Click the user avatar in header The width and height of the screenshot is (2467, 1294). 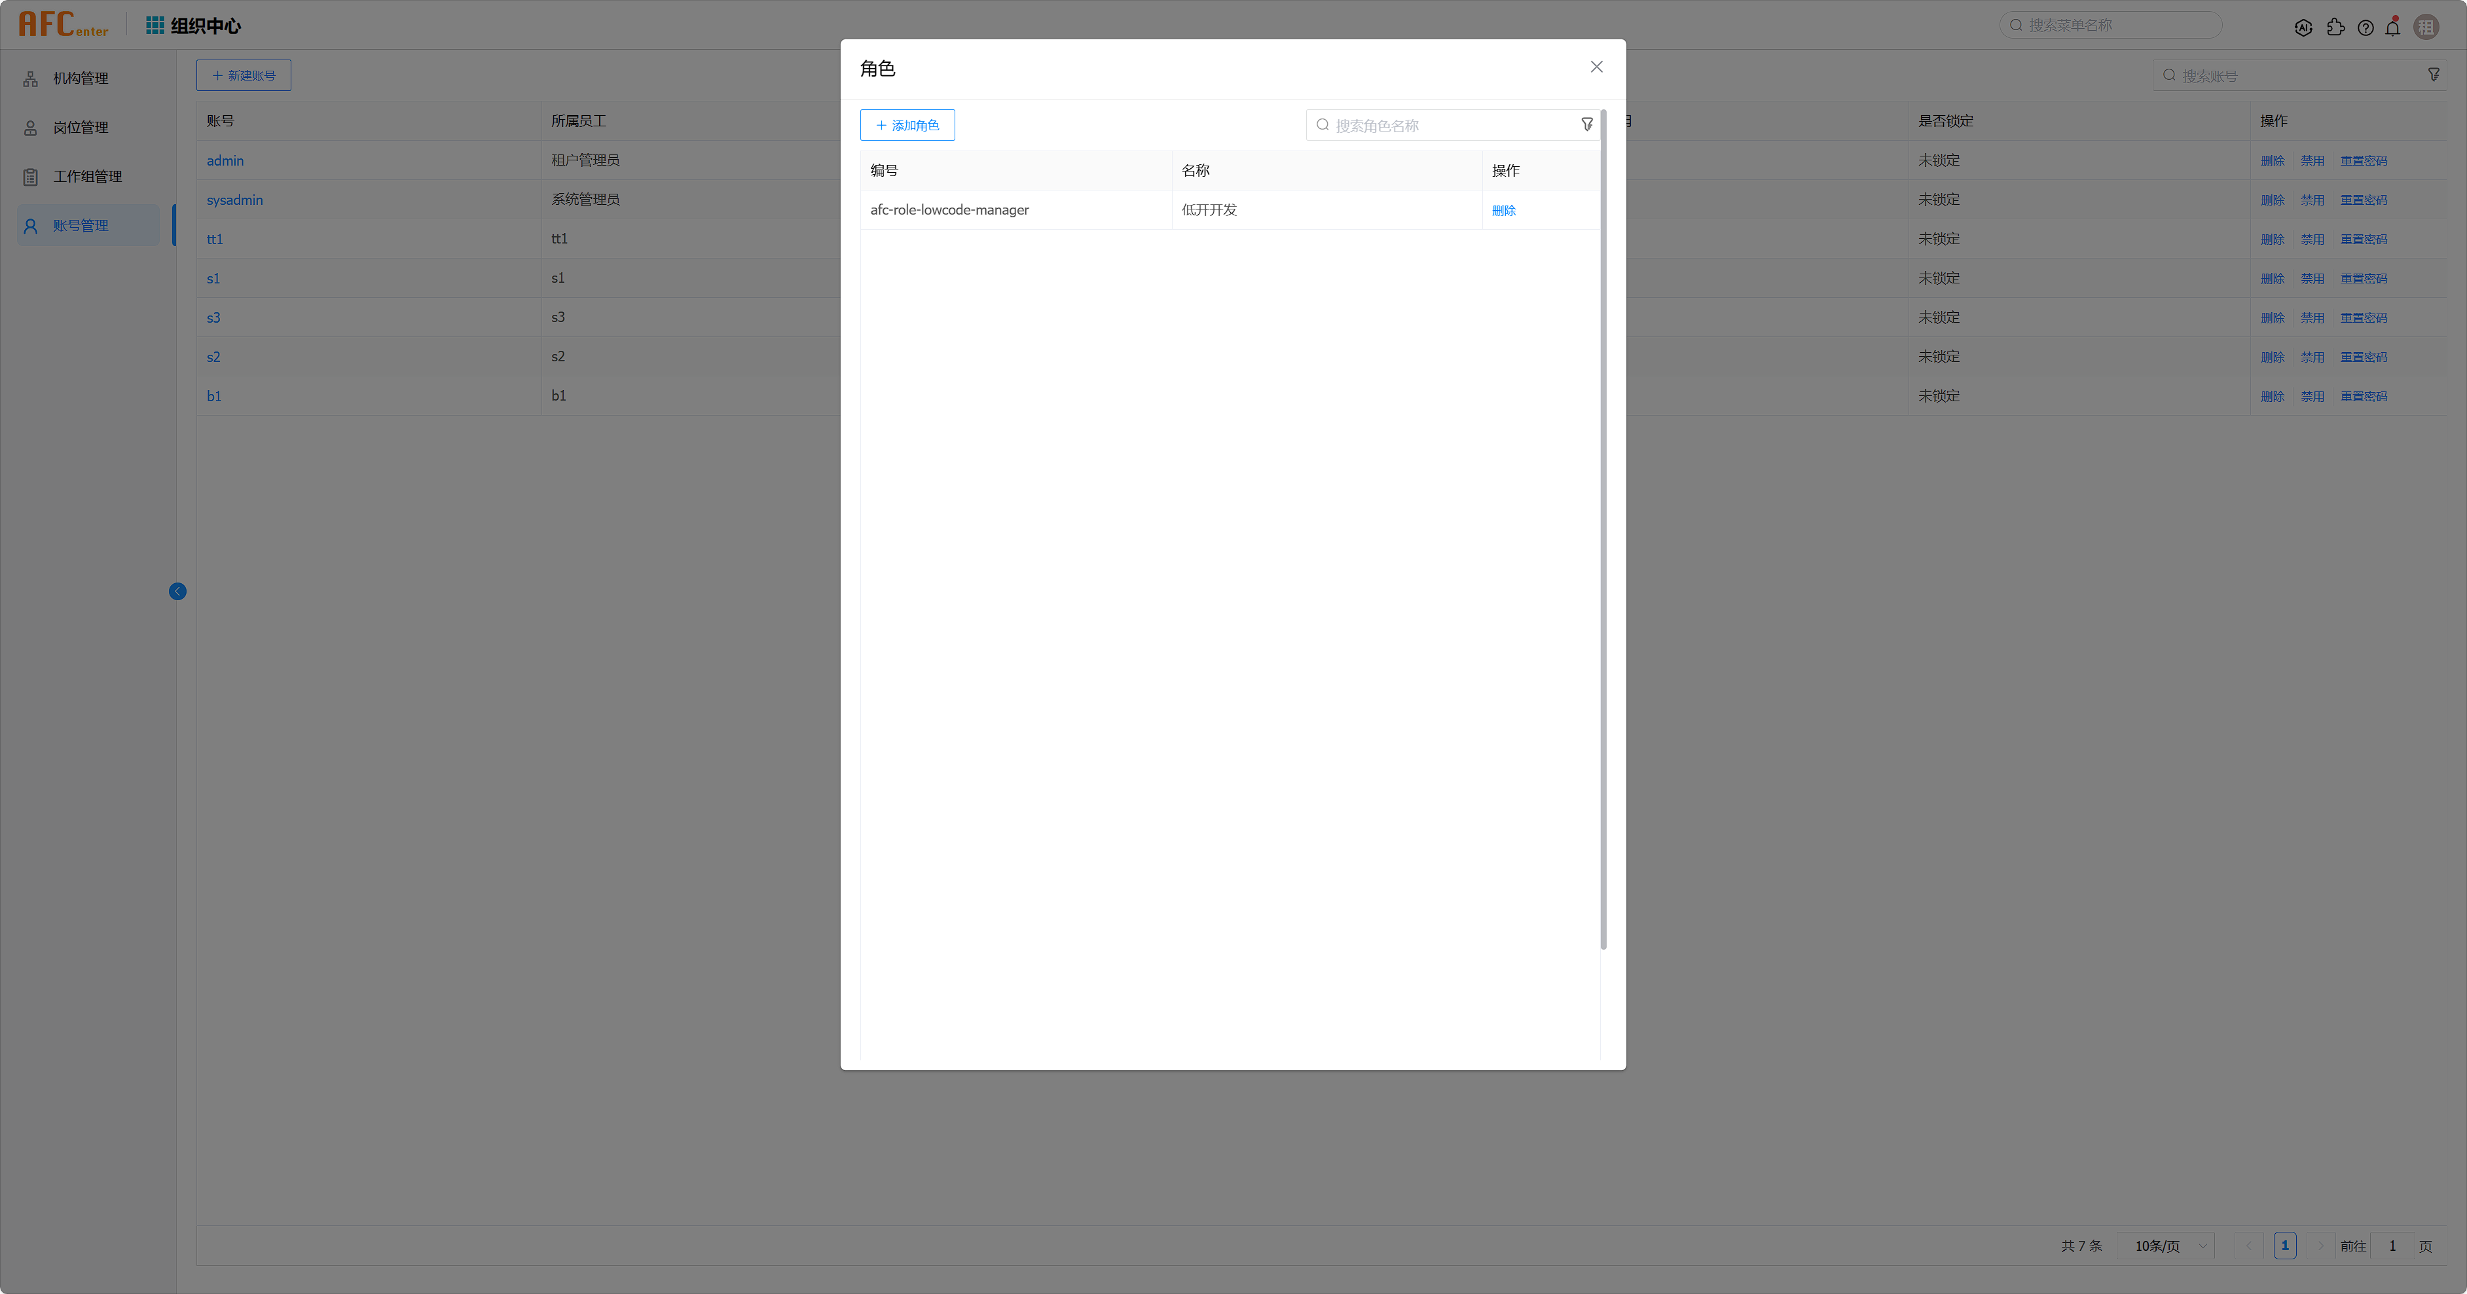click(x=2426, y=27)
